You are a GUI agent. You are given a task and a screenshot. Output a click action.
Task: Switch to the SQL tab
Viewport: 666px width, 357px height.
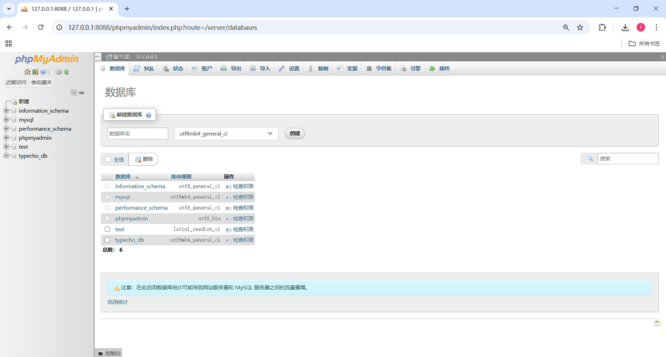click(x=144, y=69)
